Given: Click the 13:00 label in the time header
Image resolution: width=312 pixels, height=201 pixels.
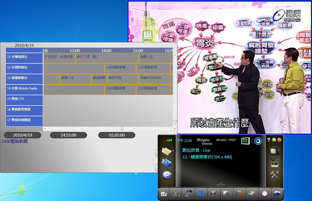Looking at the screenshot, I should point(75,51).
